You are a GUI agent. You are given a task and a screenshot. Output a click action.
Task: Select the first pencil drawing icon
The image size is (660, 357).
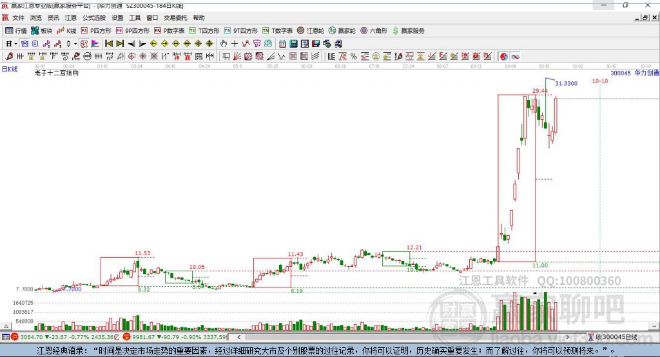pos(9,56)
